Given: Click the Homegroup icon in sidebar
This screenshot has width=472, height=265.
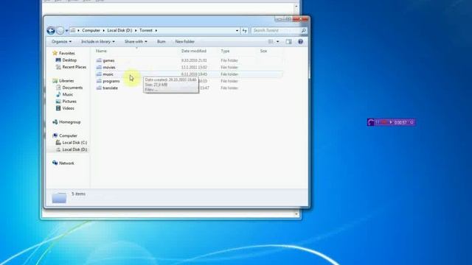Looking at the screenshot, I should (x=55, y=122).
